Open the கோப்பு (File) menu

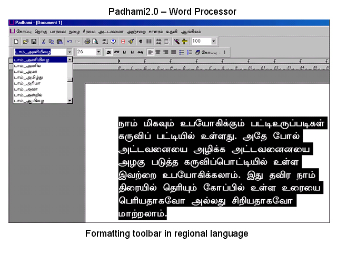(24, 32)
